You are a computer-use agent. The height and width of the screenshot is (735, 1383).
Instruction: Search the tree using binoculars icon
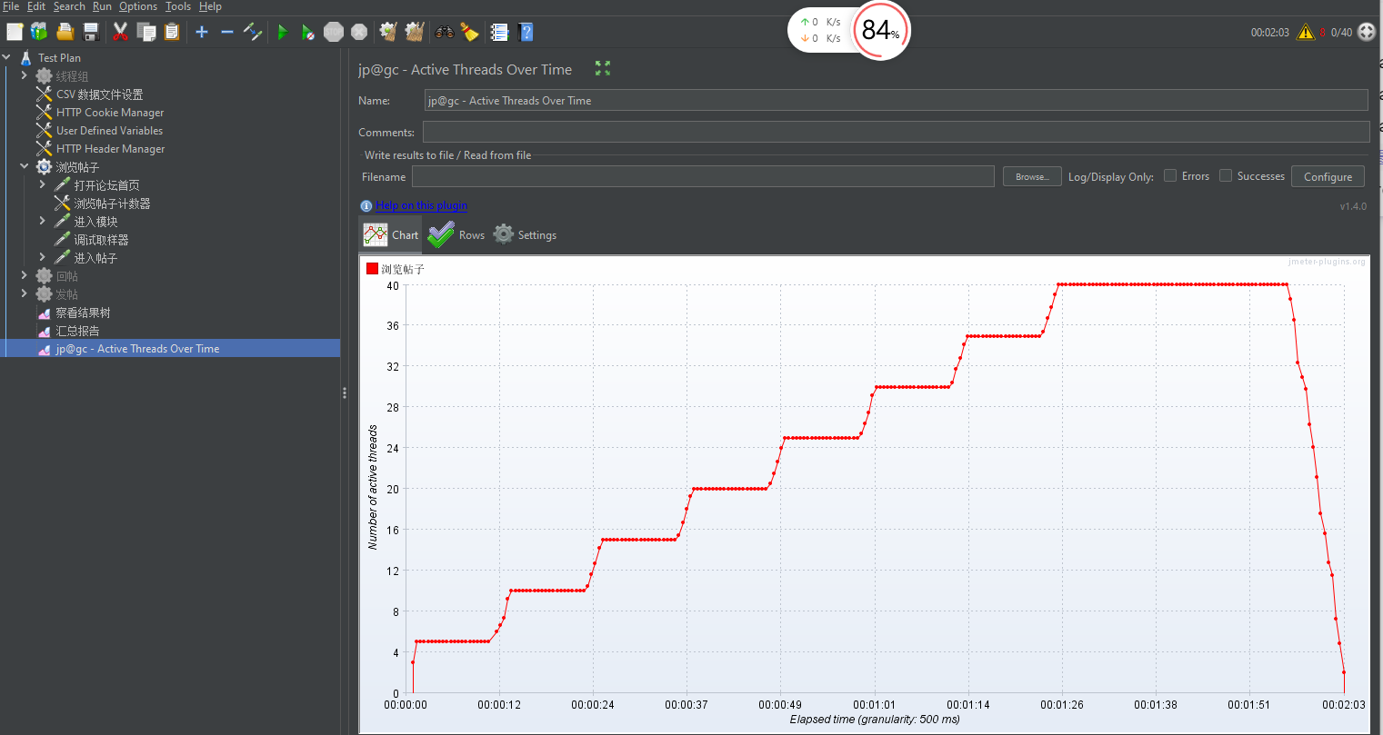pyautogui.click(x=444, y=32)
